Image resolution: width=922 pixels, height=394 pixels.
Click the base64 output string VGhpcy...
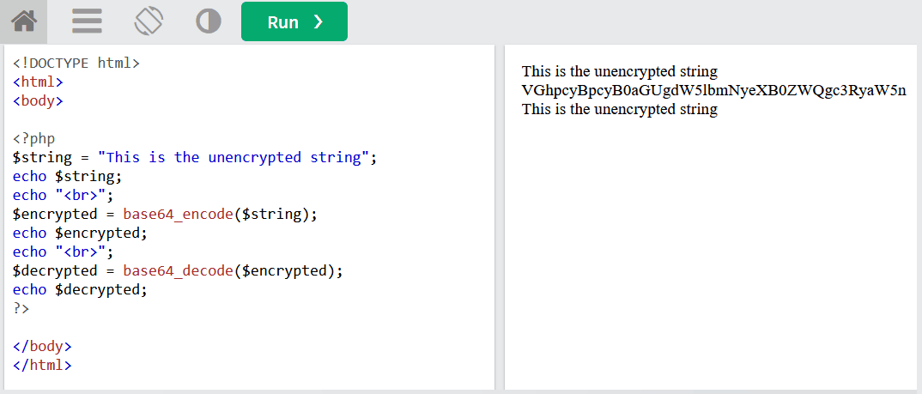714,91
